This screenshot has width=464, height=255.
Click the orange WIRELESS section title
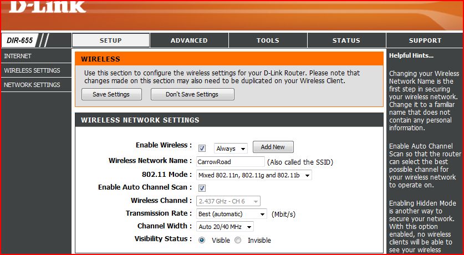(x=100, y=59)
